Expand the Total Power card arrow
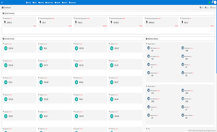 click(x=3, y=18)
